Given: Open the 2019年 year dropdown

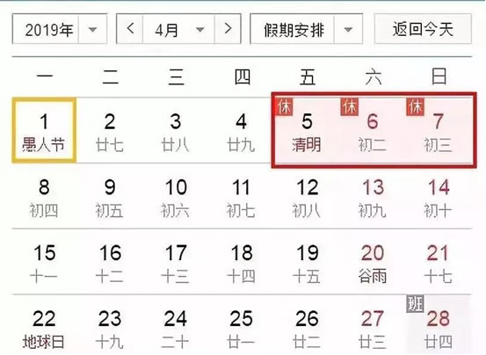Looking at the screenshot, I should tap(60, 29).
